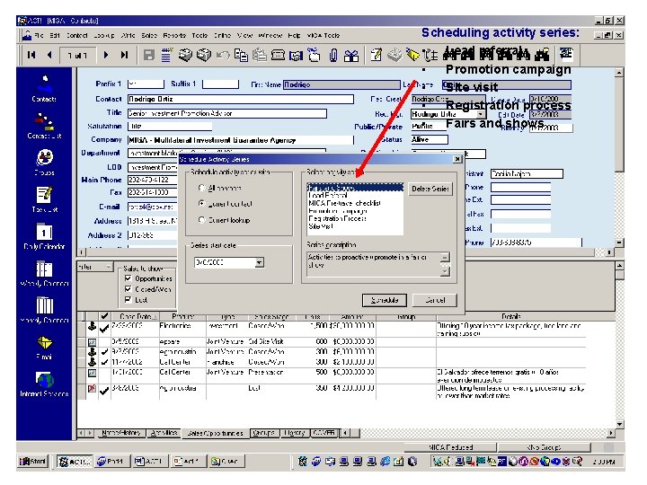Click the Title field

tap(227, 113)
